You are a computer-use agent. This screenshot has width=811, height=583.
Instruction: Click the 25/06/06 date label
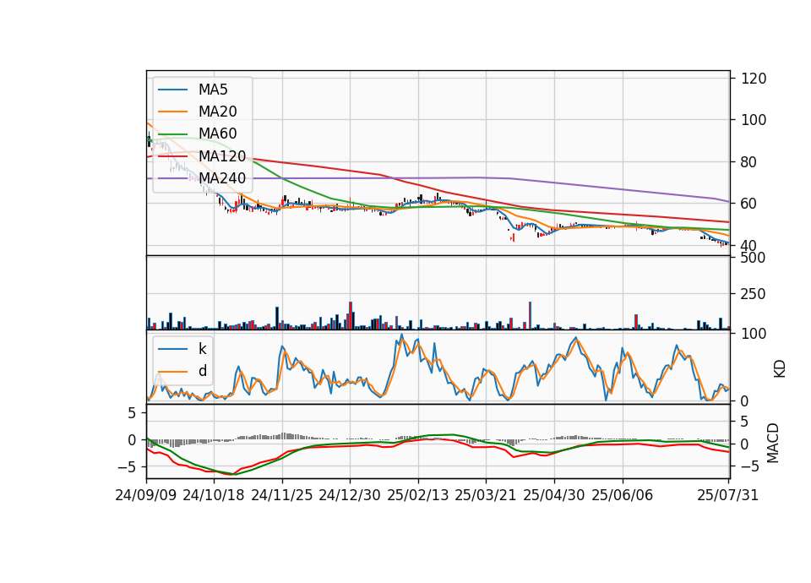point(623,495)
